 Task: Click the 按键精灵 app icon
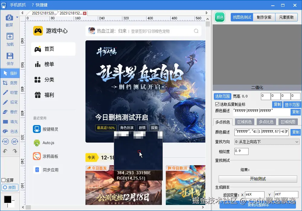[x=37, y=129]
